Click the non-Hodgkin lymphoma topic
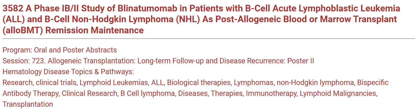The height and width of the screenshot is (111, 418). pyautogui.click(x=315, y=82)
